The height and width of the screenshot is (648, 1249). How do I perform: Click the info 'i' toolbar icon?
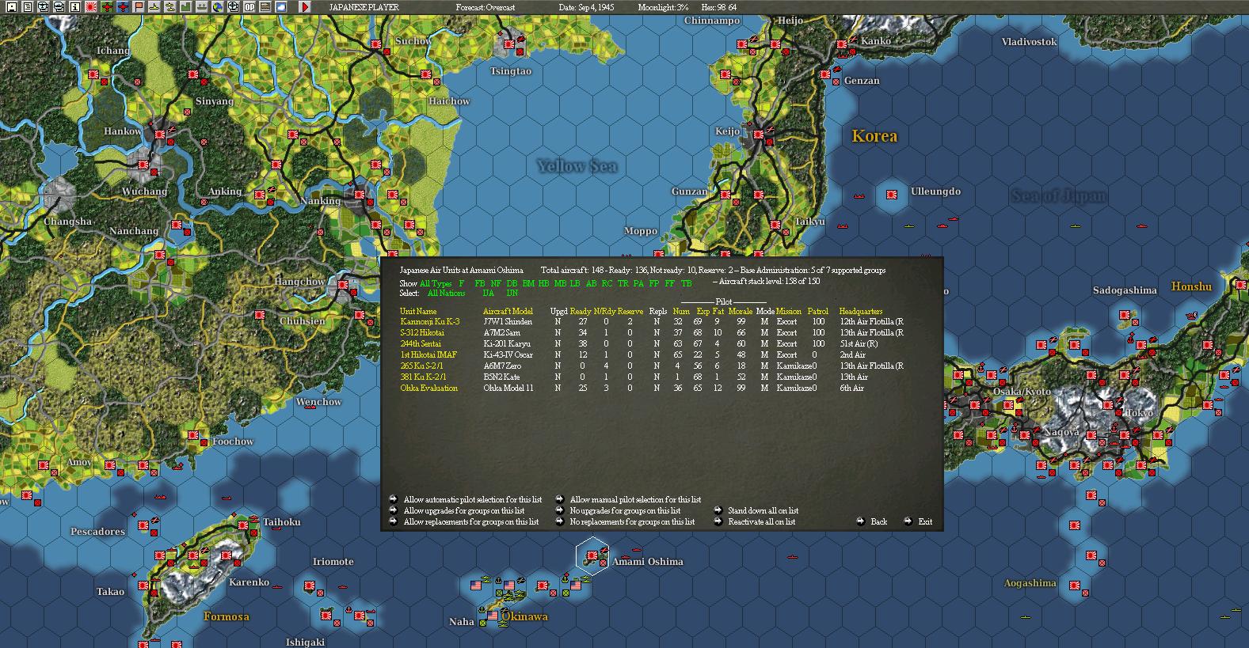point(75,7)
